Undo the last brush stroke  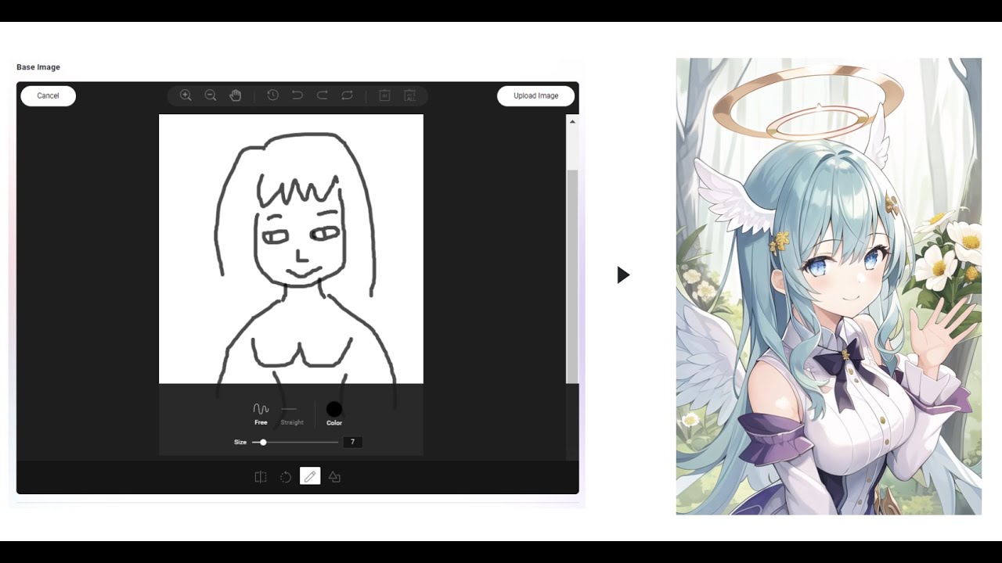tap(297, 95)
